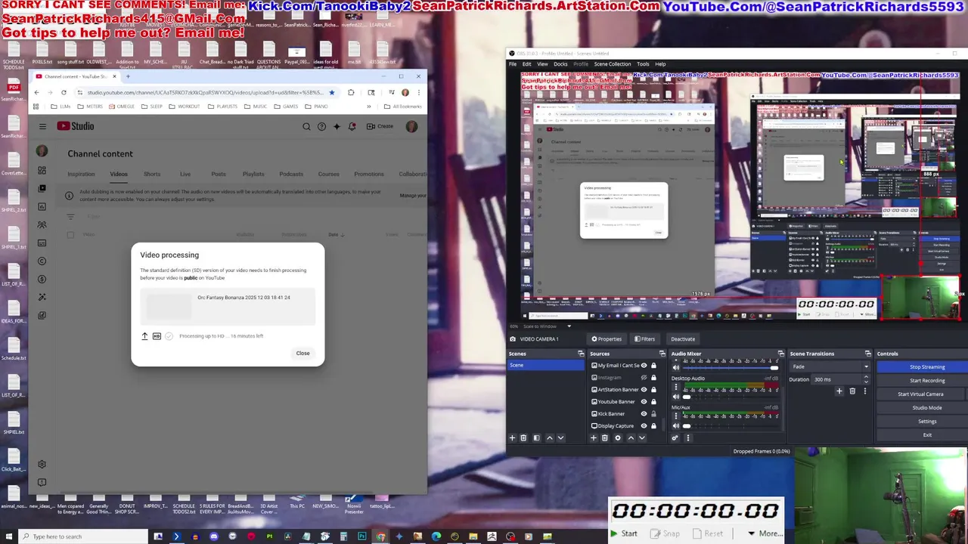
Task: Open Mic/Aux three-dot options
Action: point(676,416)
